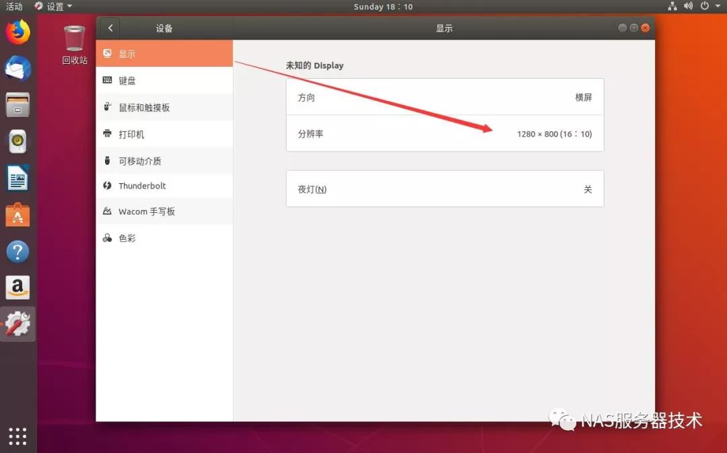Open 可移动介质 removable media settings

(x=164, y=161)
